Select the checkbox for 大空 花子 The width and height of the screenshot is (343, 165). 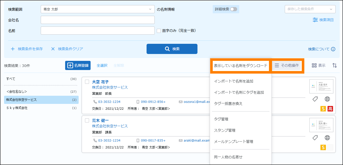(87, 82)
